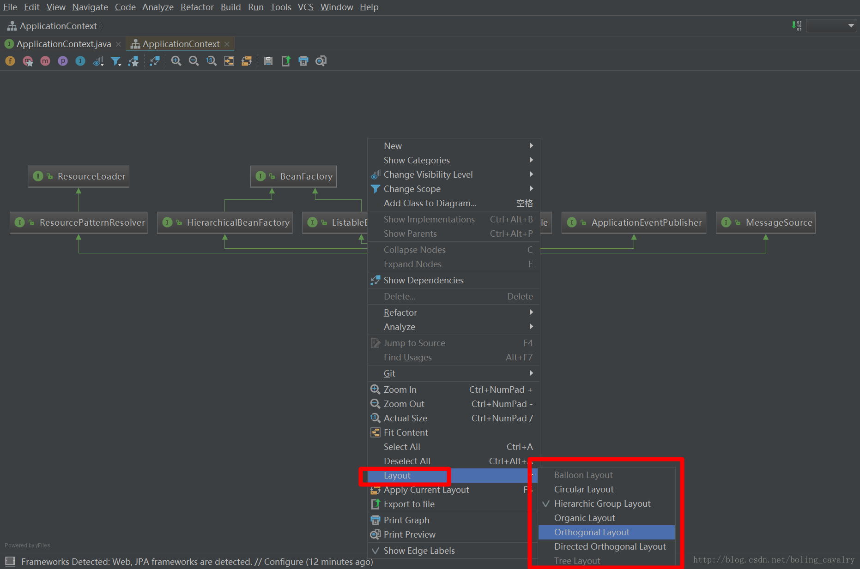Click Fit Content toolbar icon
The width and height of the screenshot is (860, 569).
pyautogui.click(x=229, y=61)
